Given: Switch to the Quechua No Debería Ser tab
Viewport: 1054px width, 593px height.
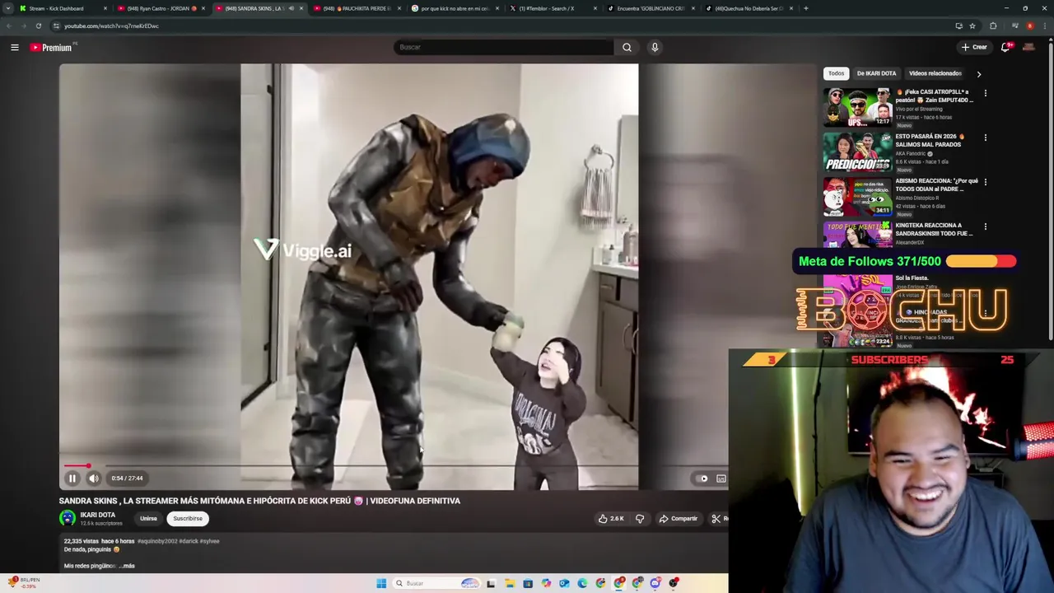Looking at the screenshot, I should [x=748, y=8].
